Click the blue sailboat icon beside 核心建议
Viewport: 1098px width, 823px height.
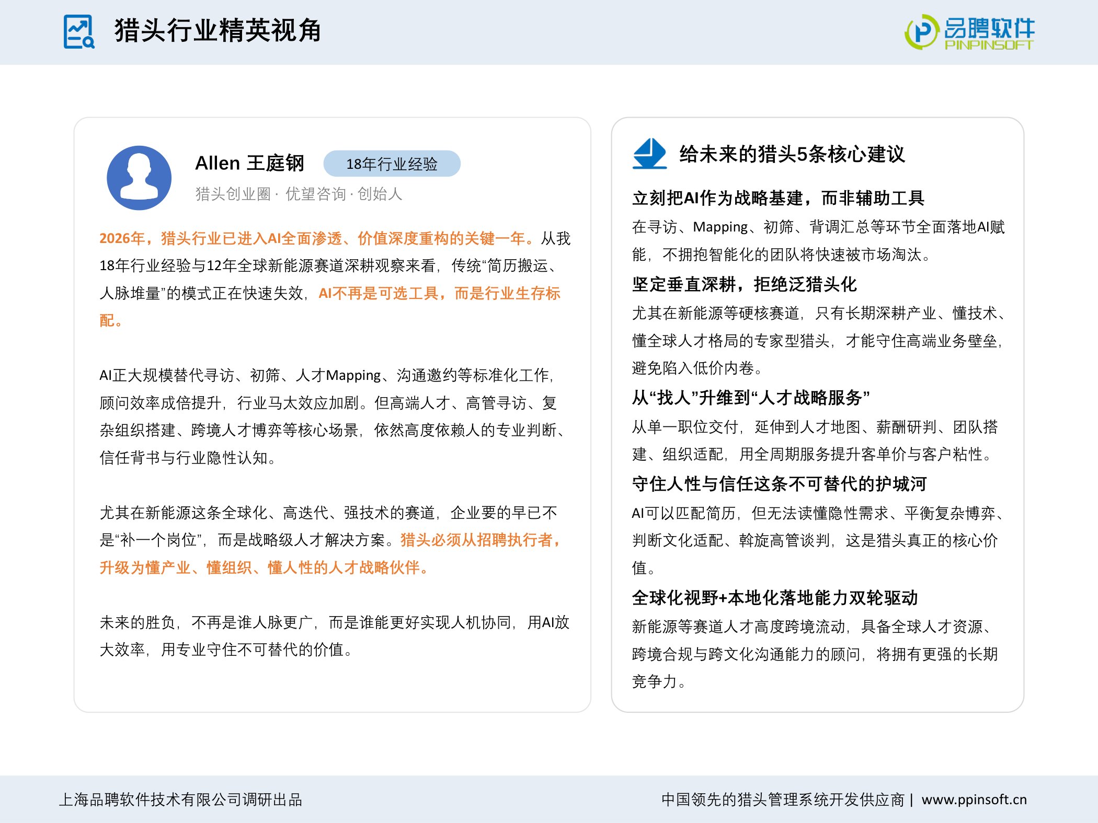(x=649, y=153)
